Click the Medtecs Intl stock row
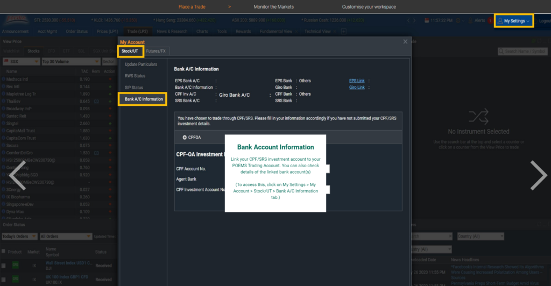Image resolution: width=551 pixels, height=286 pixels. tap(58, 80)
